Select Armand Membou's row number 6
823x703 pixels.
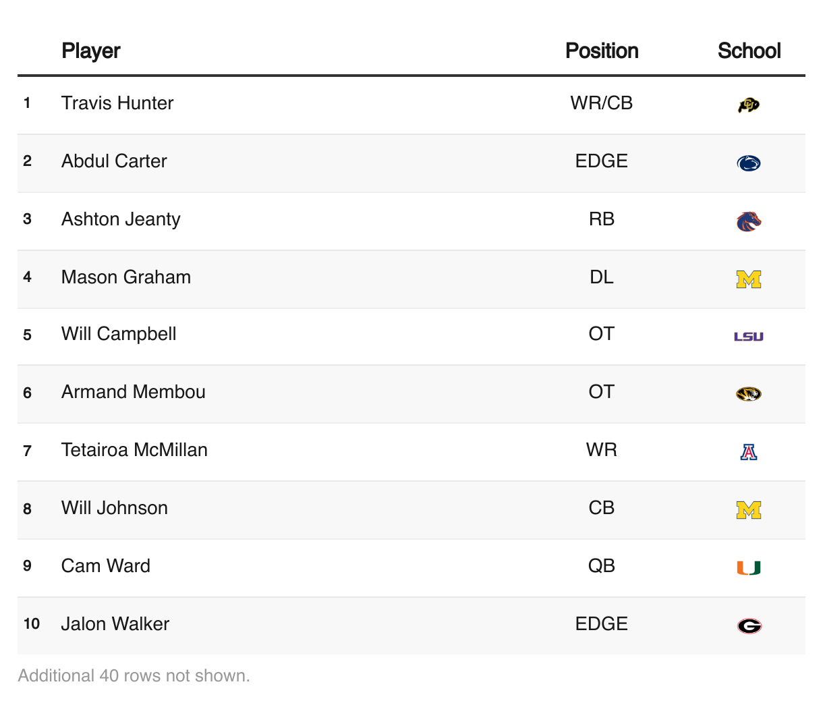click(x=27, y=393)
